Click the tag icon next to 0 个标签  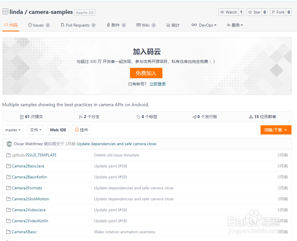pos(138,117)
